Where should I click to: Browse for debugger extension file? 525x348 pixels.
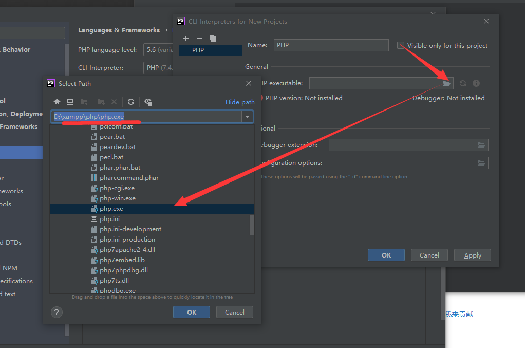click(x=481, y=145)
